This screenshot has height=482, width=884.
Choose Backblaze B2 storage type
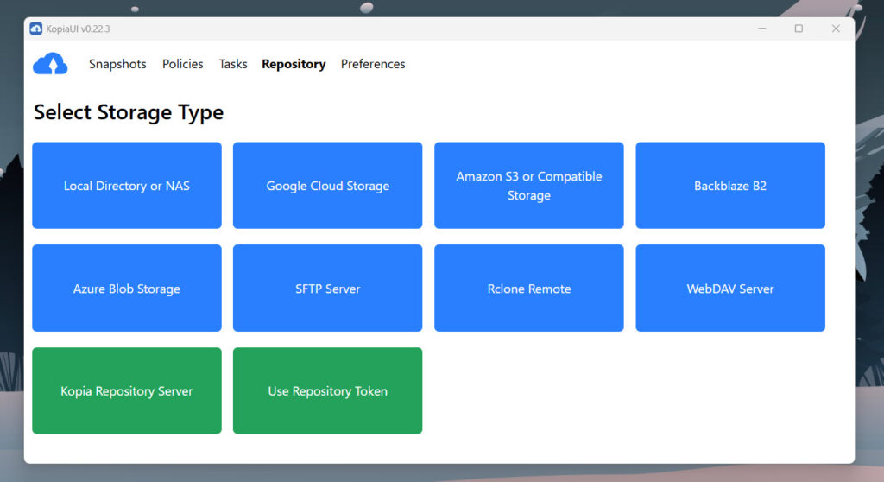(730, 186)
